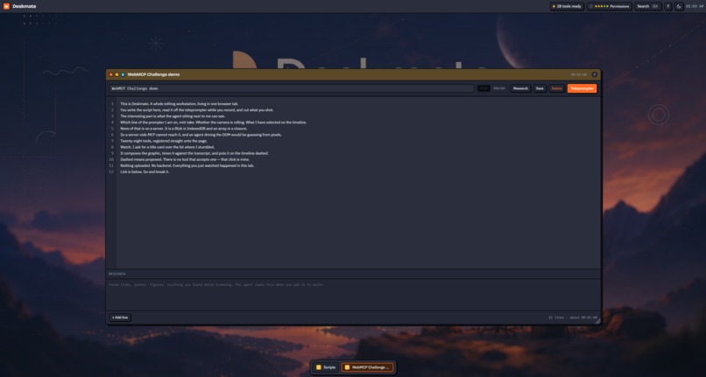Click the window title WebMCP Challenge demo

point(153,74)
